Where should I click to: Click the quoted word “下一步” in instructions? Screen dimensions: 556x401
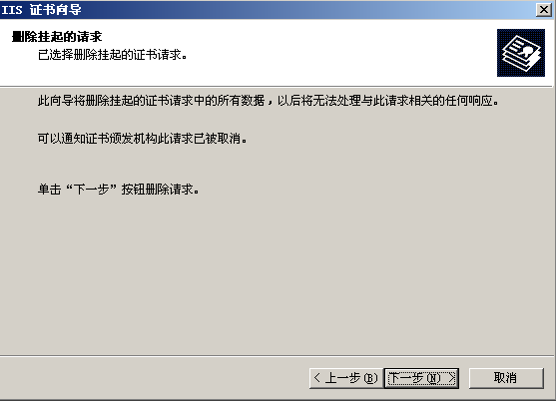92,190
